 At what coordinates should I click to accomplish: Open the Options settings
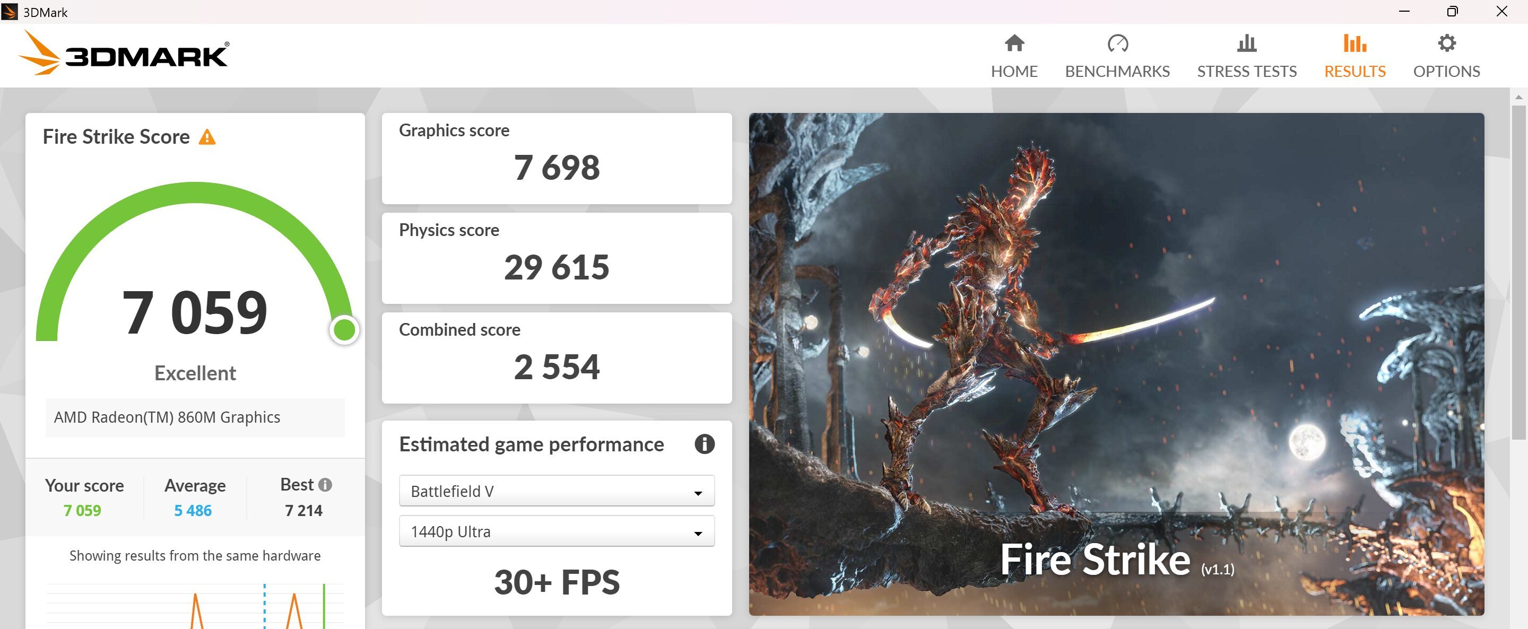(x=1446, y=55)
